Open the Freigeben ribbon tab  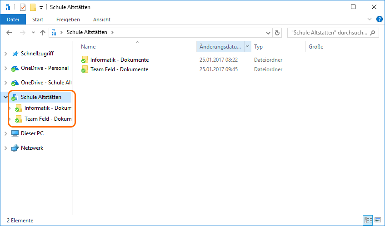[68, 20]
